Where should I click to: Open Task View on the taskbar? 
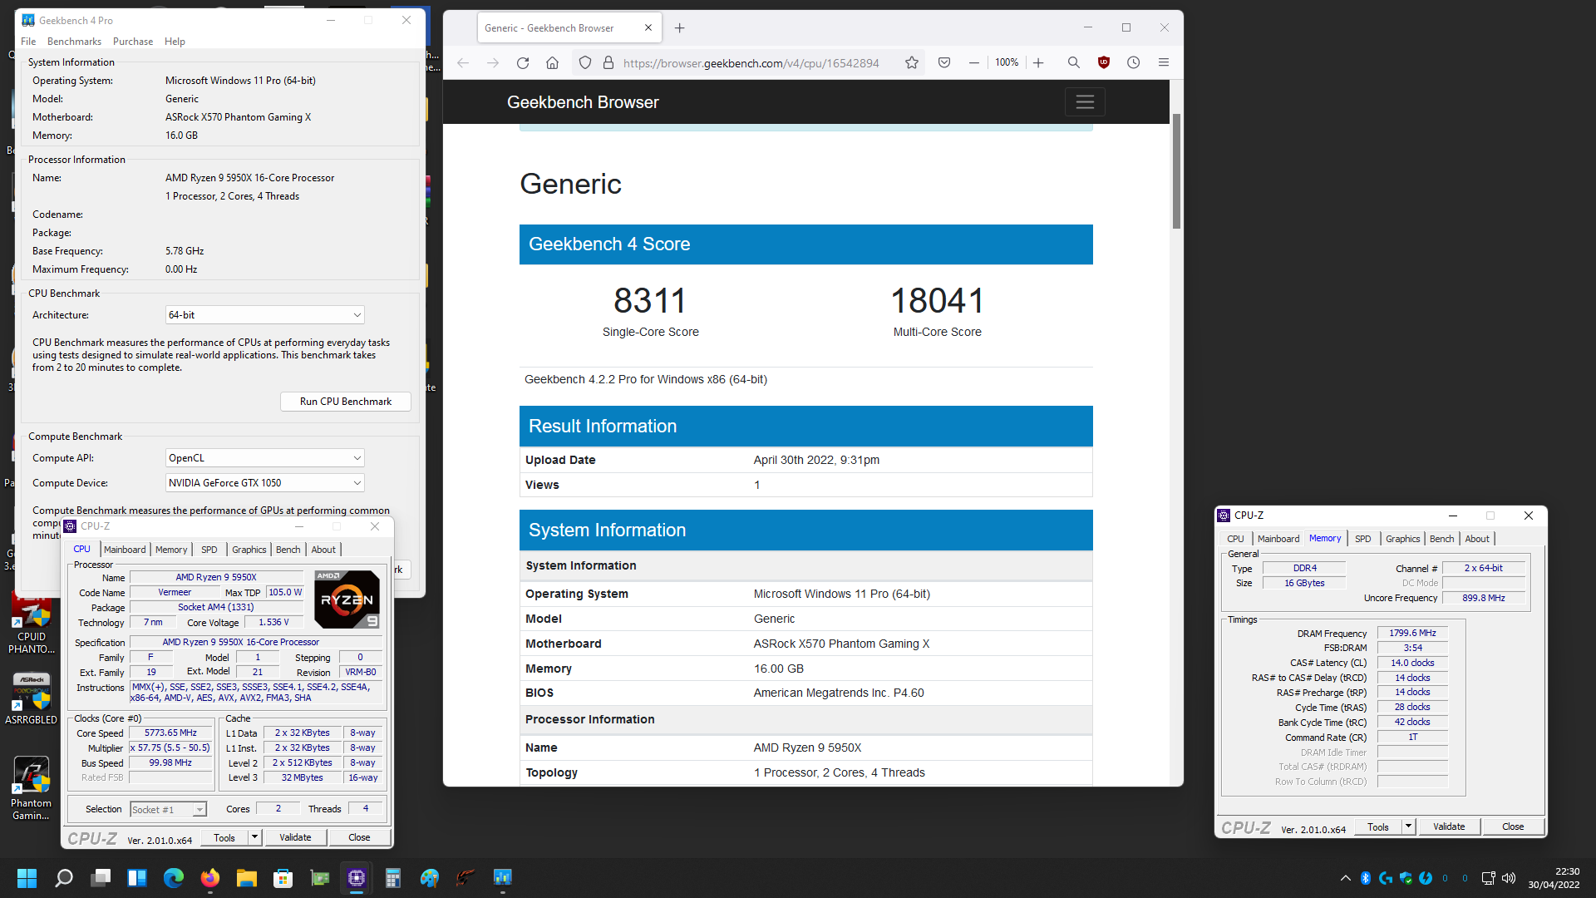(x=101, y=878)
